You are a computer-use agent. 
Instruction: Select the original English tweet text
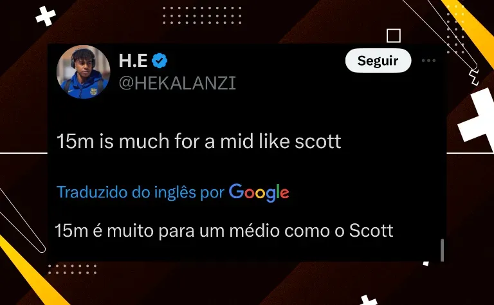point(199,141)
